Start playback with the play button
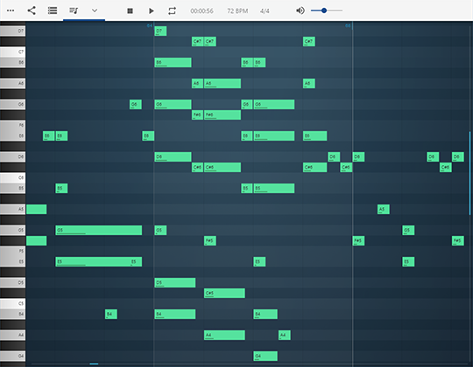Screen dimensions: 473x367 152,10
